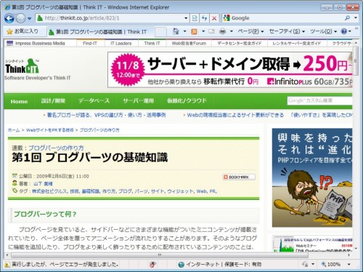
Task: Open the お気に入り favorites button
Action: [23, 31]
